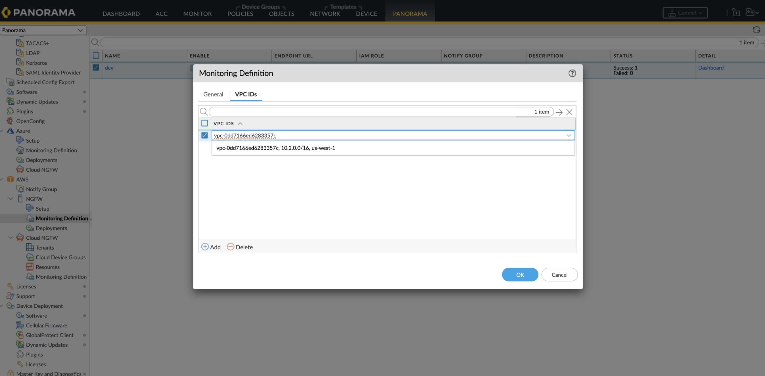Open the MONITOR top menu tab
765x376 pixels.
pos(197,14)
